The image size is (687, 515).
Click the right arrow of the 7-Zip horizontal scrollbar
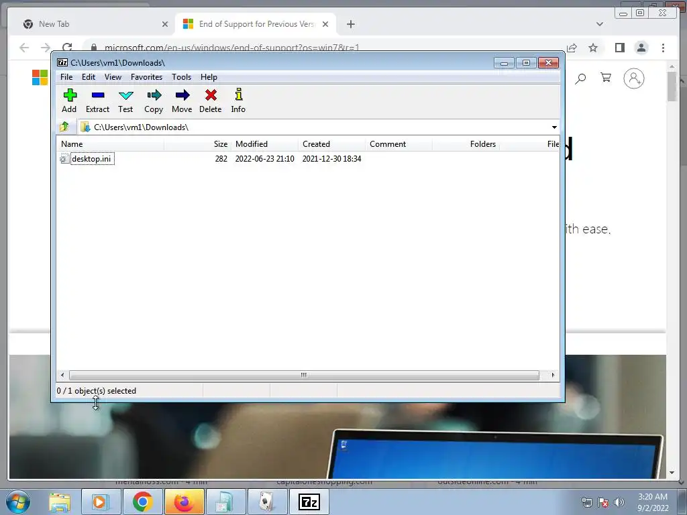(x=553, y=376)
